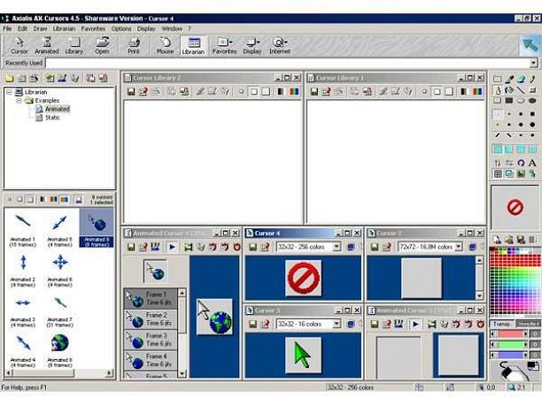This screenshot has height=406, width=542.
Task: Click the red power icon in Animated Cursor 3
Action: (481, 324)
